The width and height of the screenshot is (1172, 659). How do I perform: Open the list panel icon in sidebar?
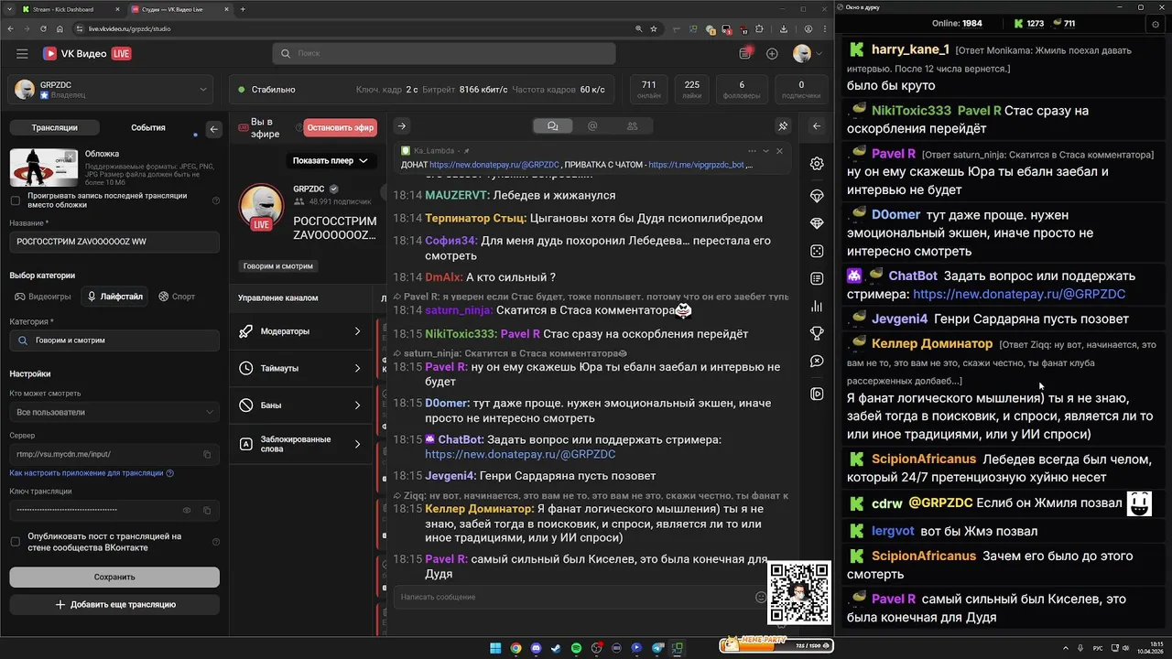pos(817,278)
